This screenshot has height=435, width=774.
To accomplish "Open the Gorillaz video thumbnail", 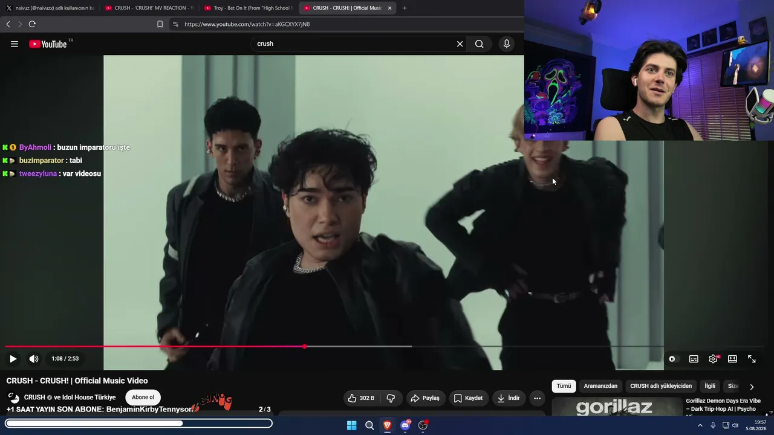I will 617,407.
